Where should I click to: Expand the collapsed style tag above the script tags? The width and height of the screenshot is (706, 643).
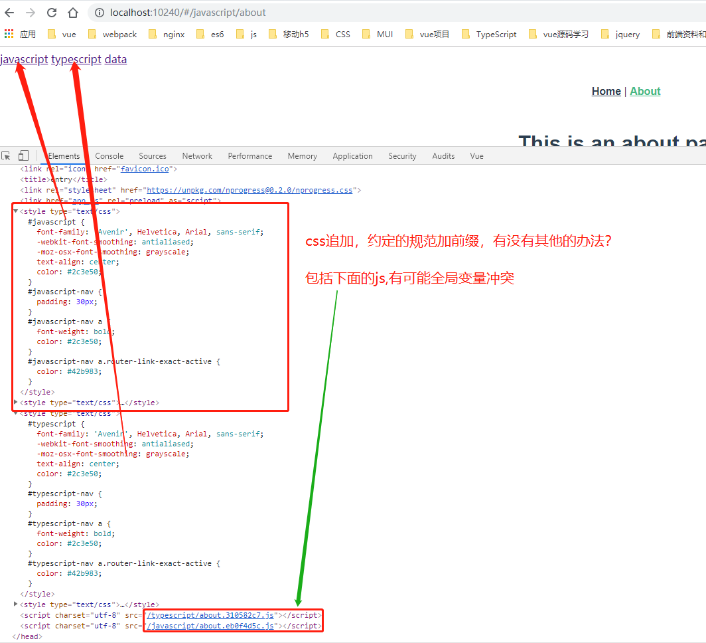16,604
